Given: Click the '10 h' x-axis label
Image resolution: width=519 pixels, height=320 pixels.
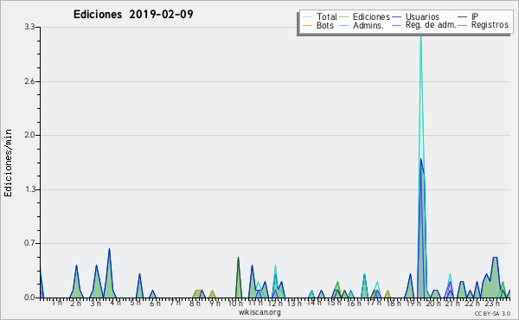Looking at the screenshot, I should [x=235, y=304].
